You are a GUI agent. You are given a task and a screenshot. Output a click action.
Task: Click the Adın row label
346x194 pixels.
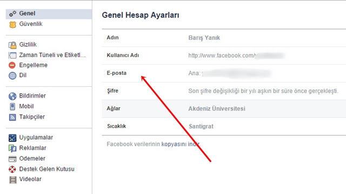coord(112,37)
